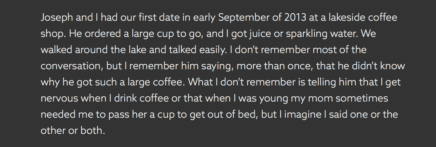This screenshot has width=436, height=147.
Task: Click the word "young" in the text
Action: pos(273,98)
